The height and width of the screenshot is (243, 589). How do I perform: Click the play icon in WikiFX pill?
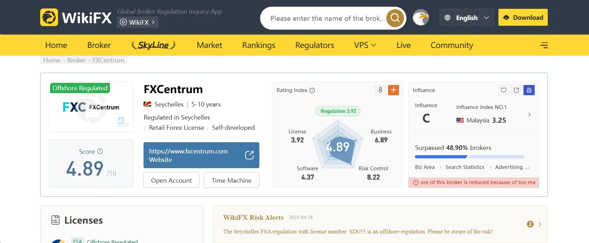[x=123, y=22]
